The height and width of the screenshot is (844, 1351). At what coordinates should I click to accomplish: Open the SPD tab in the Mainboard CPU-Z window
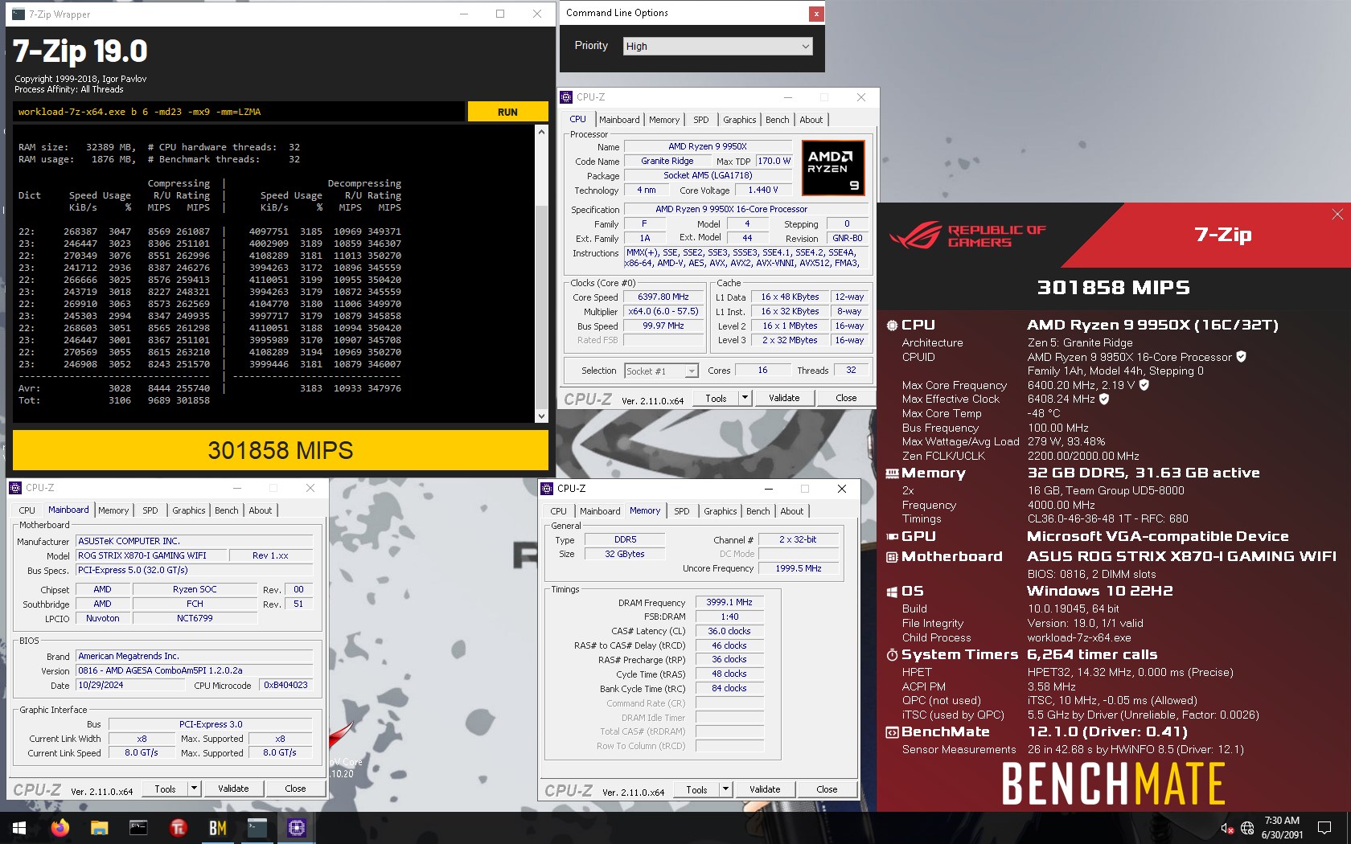click(x=150, y=510)
